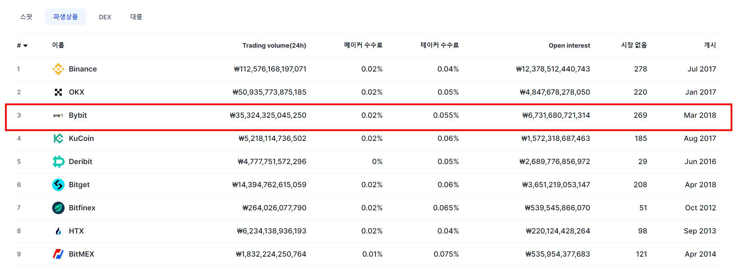Click Deribit launch date Jun 2016

[x=700, y=162]
